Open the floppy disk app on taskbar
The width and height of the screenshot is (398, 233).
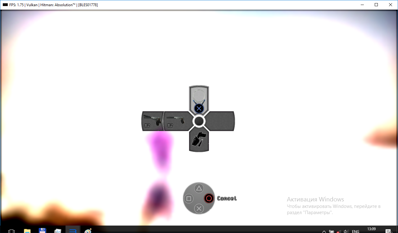tap(43, 231)
